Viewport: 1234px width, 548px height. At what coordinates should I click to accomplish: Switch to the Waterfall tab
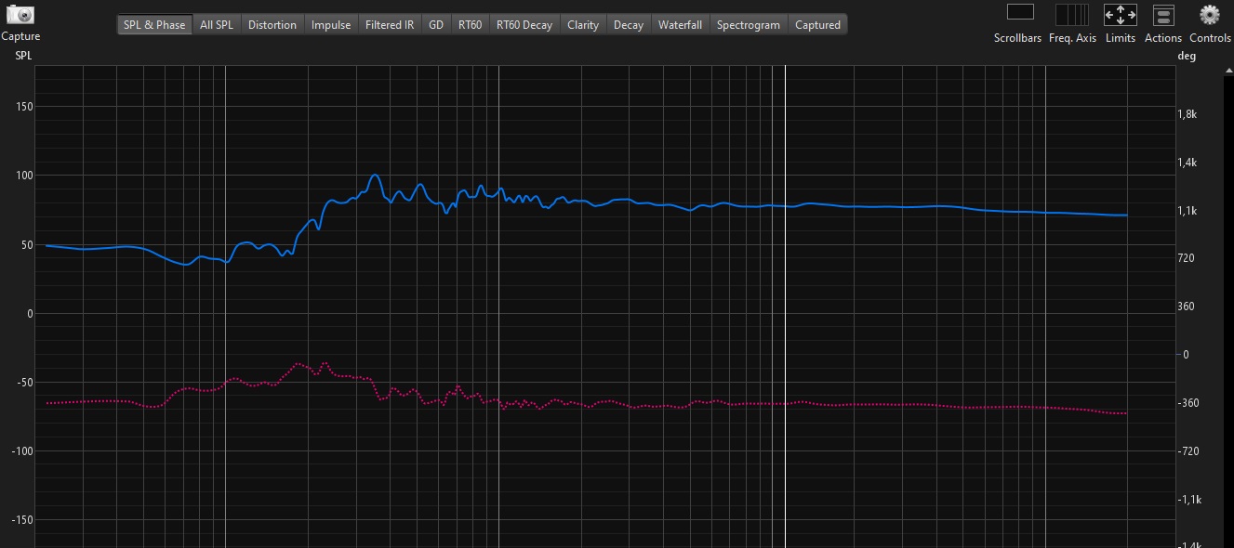680,25
